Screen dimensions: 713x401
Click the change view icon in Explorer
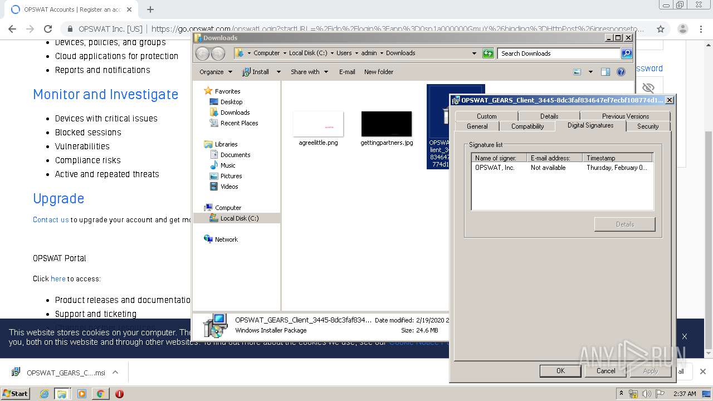click(577, 72)
